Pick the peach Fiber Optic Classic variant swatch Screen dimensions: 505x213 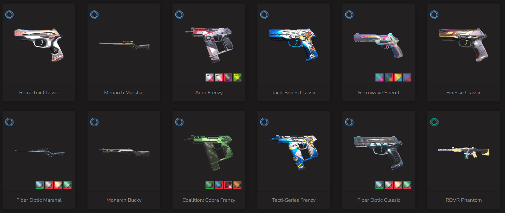coord(398,185)
